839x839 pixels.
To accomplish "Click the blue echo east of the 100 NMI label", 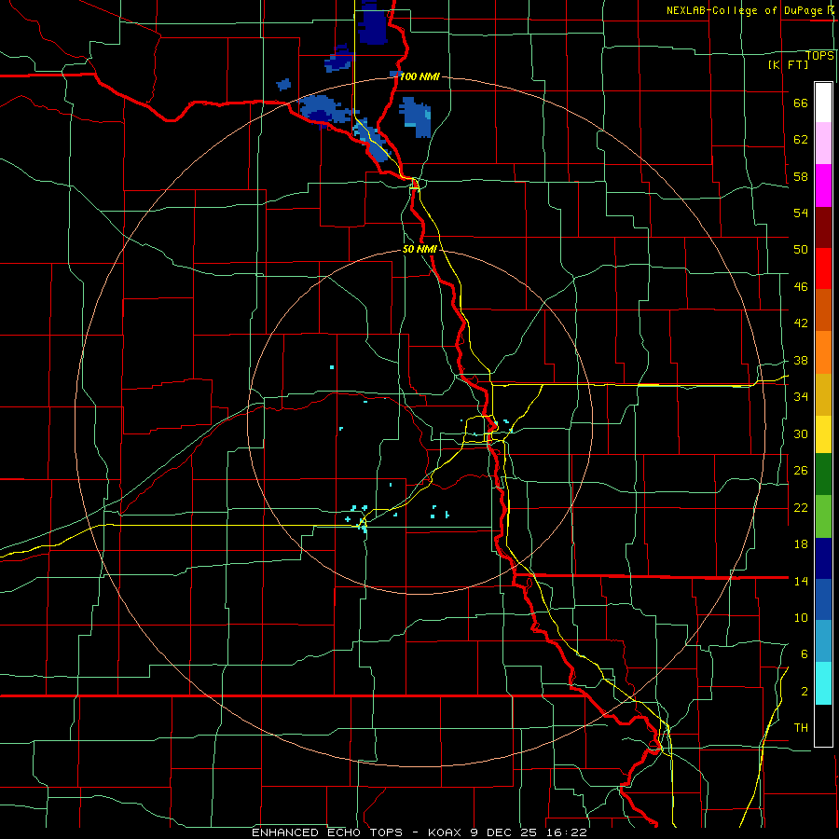I will tap(416, 117).
